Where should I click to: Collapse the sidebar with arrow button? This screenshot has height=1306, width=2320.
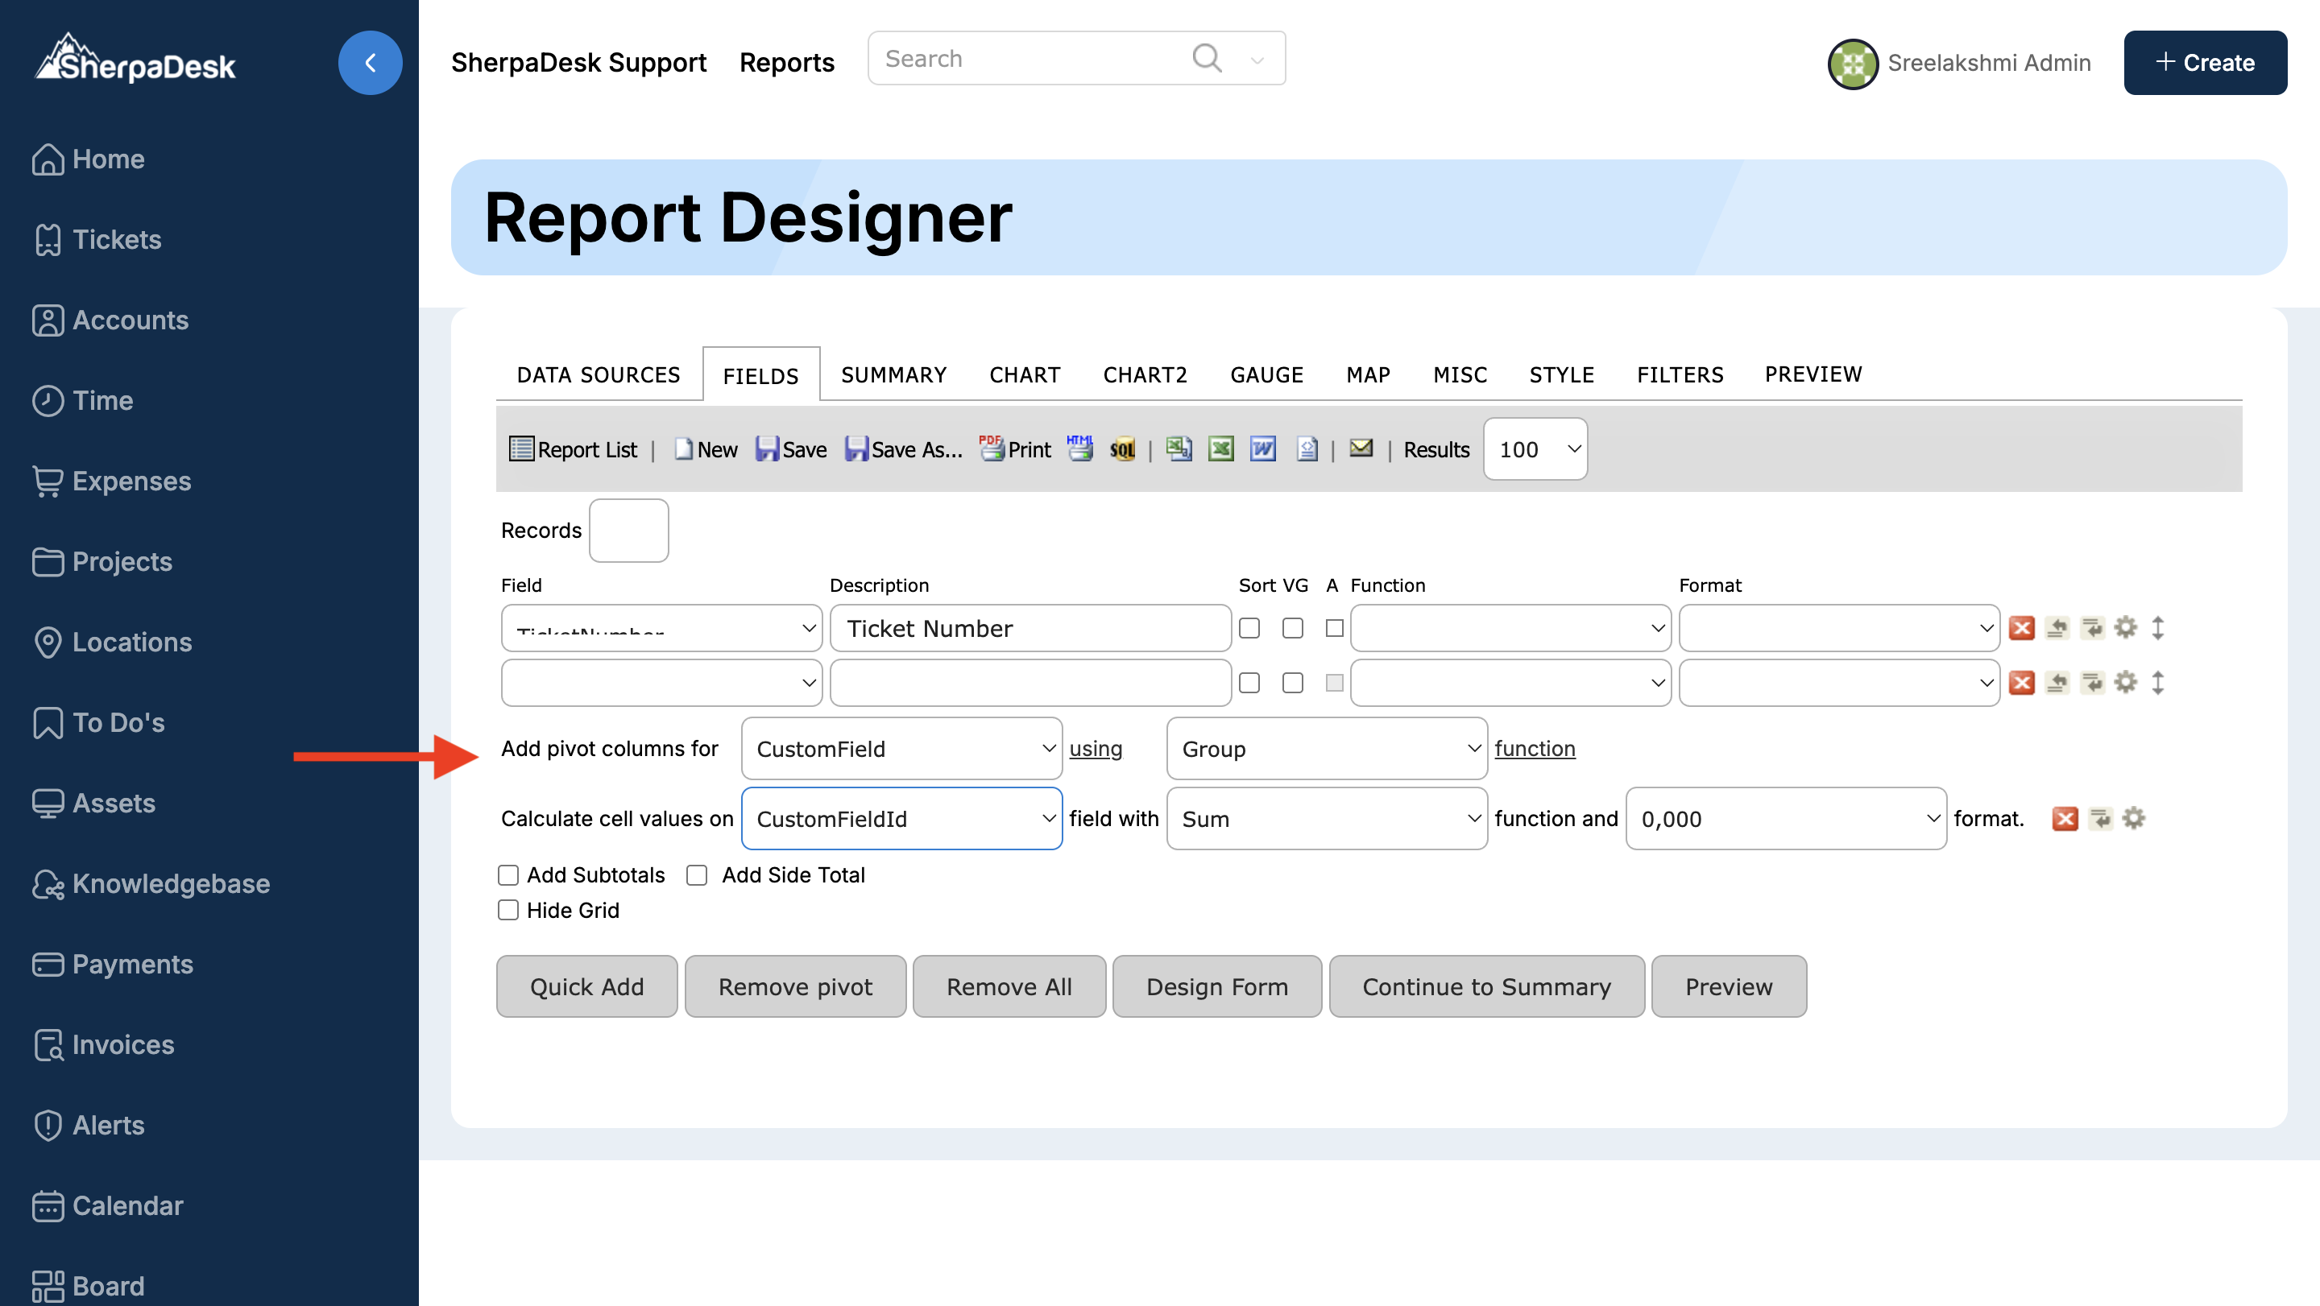pyautogui.click(x=369, y=62)
